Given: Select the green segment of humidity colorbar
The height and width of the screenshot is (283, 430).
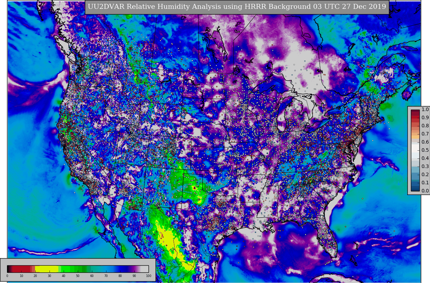Looking at the screenshot, I should [x=76, y=269].
